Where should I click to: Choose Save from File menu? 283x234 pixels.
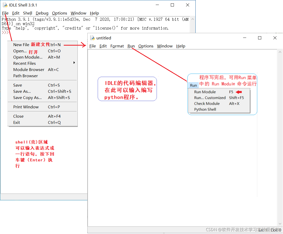click(43, 85)
